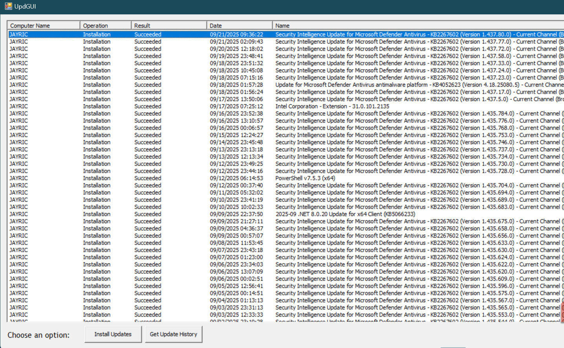Select the entry dated 09/15/2025 12:24:27
This screenshot has height=348, width=564.
click(x=236, y=135)
